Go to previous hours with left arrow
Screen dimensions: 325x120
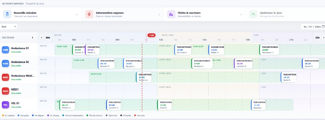(x=42, y=37)
